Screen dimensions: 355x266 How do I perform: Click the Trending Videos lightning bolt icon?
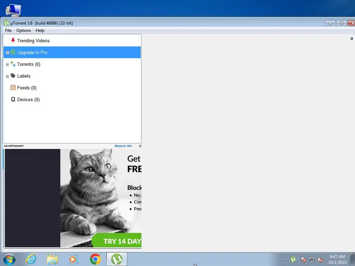pos(13,41)
